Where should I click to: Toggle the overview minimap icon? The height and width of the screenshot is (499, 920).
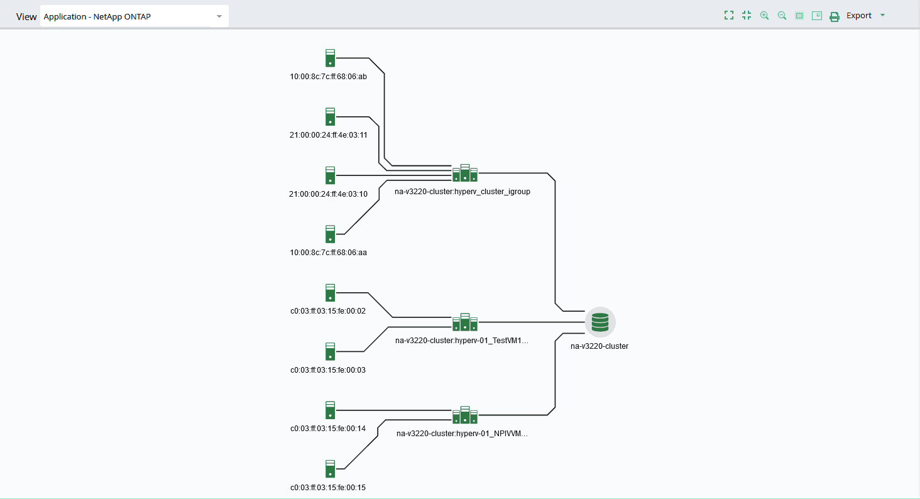pyautogui.click(x=817, y=16)
